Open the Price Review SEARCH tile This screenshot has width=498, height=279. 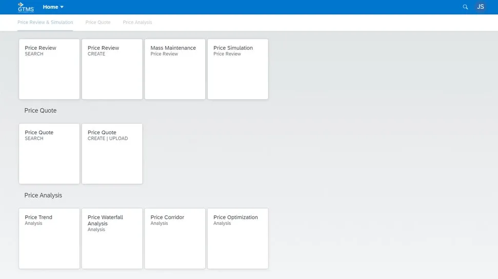coord(49,69)
